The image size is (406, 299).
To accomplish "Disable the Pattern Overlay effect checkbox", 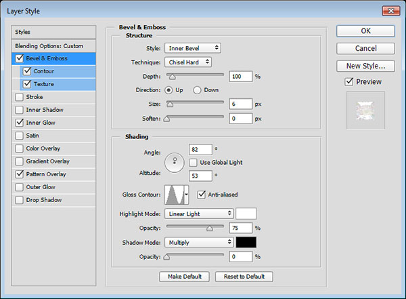I will pyautogui.click(x=19, y=174).
